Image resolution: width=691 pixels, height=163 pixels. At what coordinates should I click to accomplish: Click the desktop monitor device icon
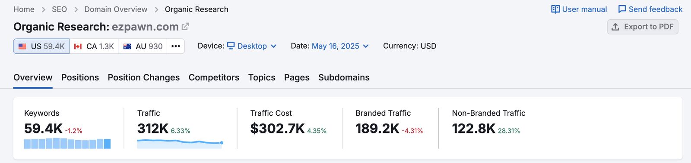231,46
